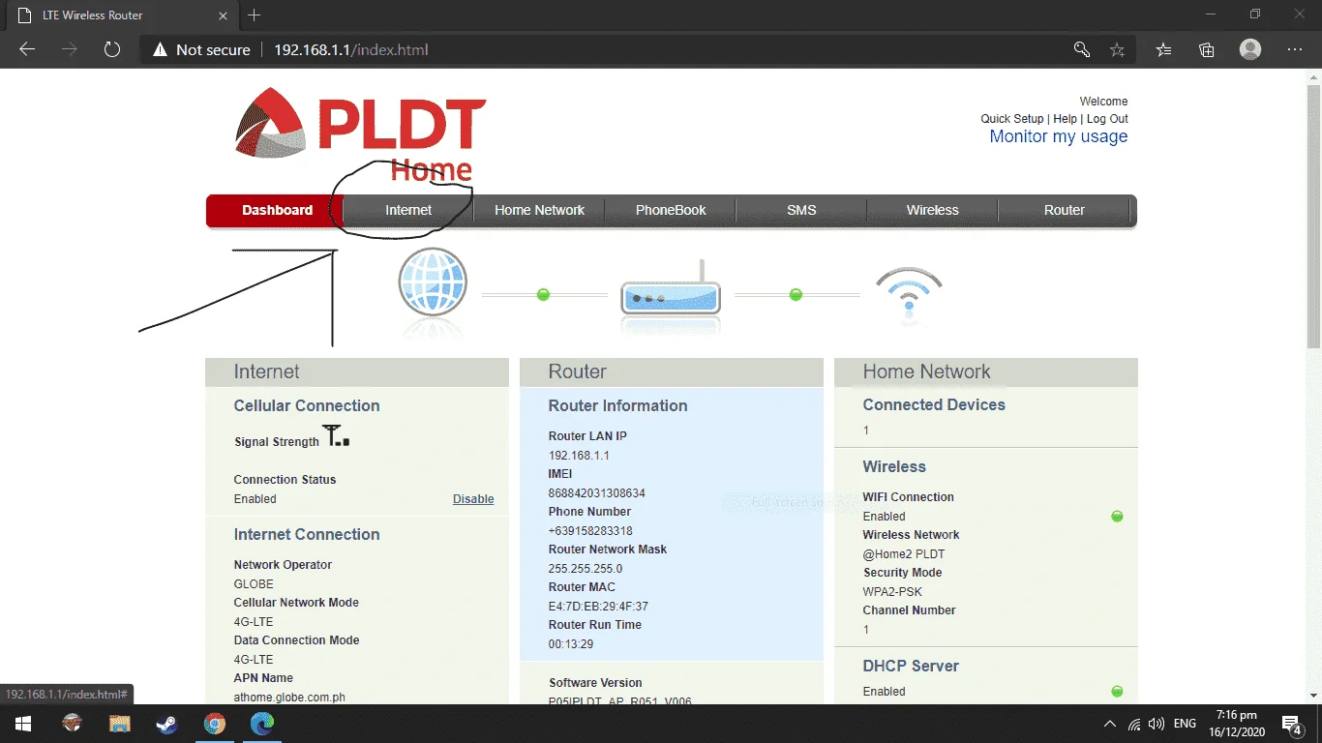Open the Wireless tab
Image resolution: width=1322 pixels, height=743 pixels.
pos(933,210)
